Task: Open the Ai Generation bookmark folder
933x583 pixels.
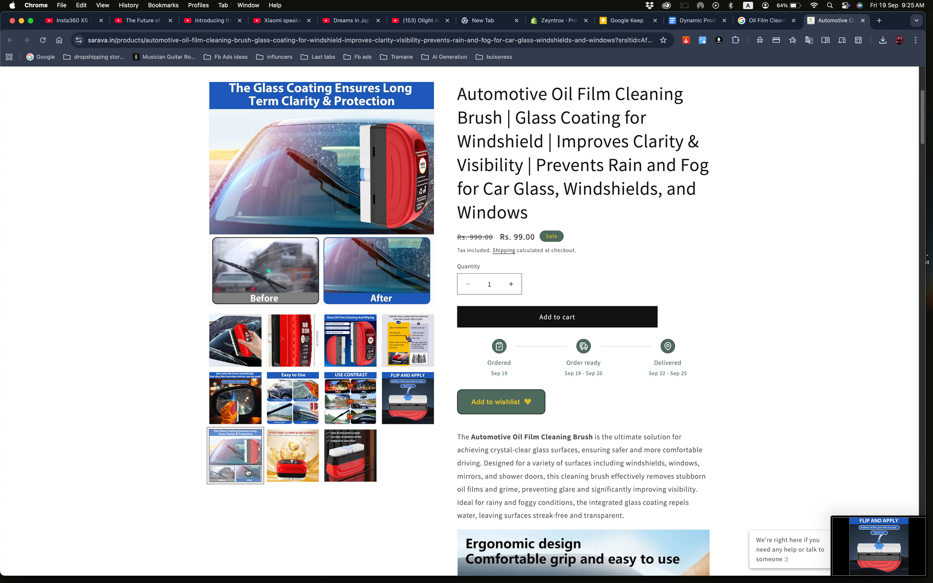Action: pos(444,57)
